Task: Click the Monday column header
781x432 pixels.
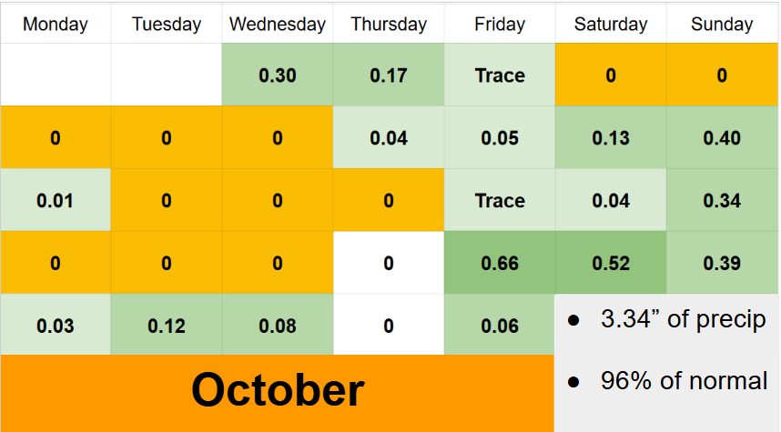Action: (x=55, y=24)
